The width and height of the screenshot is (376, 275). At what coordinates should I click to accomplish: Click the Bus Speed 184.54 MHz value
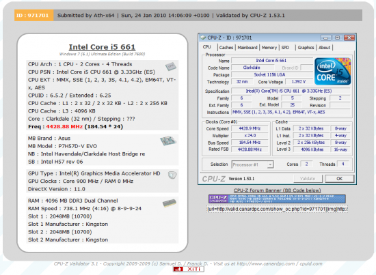250,143
